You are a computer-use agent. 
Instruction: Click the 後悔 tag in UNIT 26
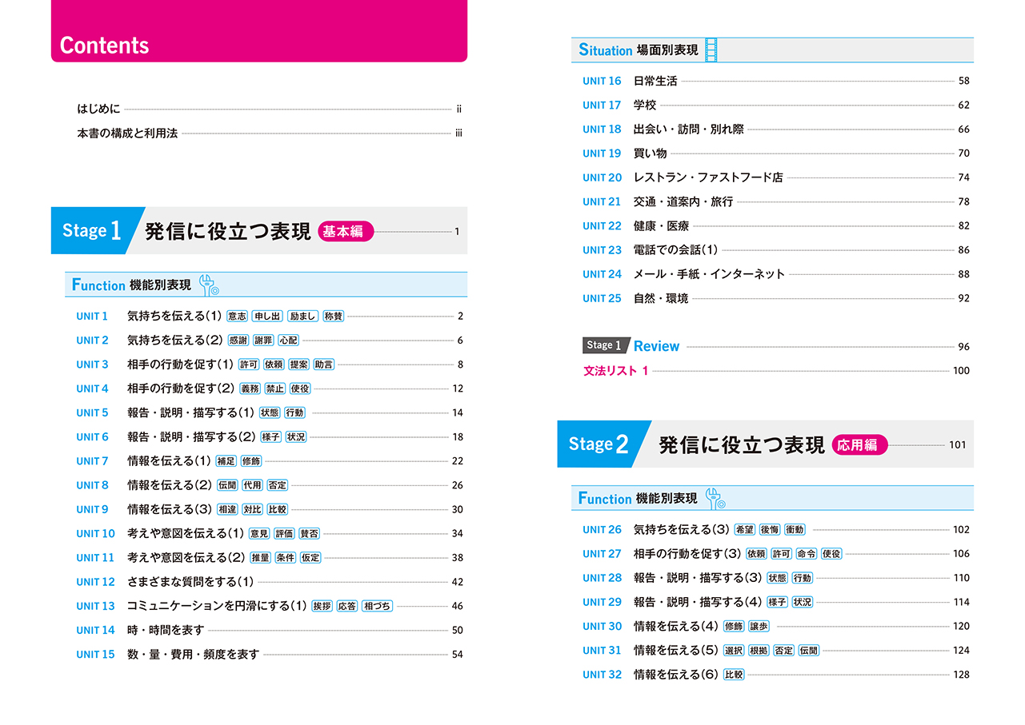point(769,529)
